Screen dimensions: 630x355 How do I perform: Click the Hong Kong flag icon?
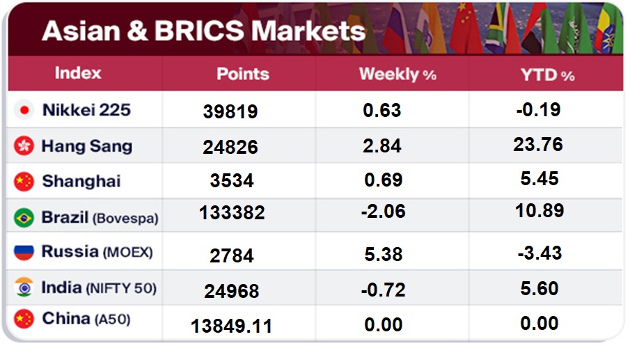[24, 146]
